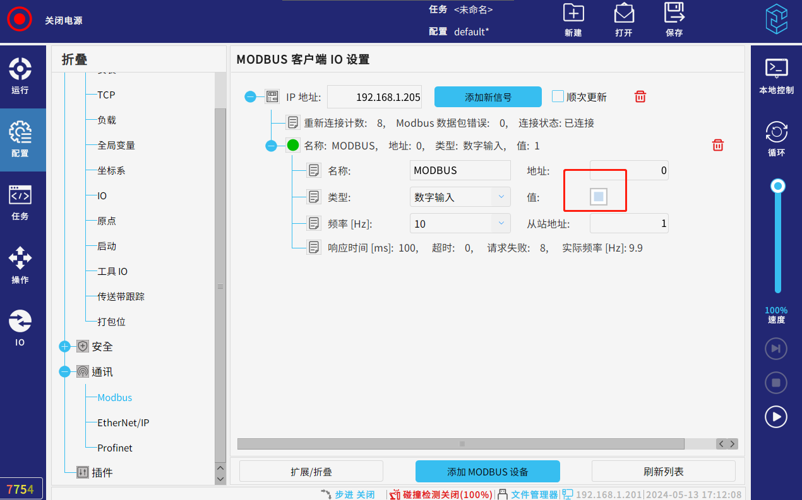This screenshot has width=802, height=500.
Task: Click the Loop mode icon
Action: [776, 132]
